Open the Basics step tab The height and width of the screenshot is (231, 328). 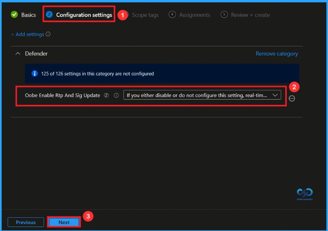[23, 15]
